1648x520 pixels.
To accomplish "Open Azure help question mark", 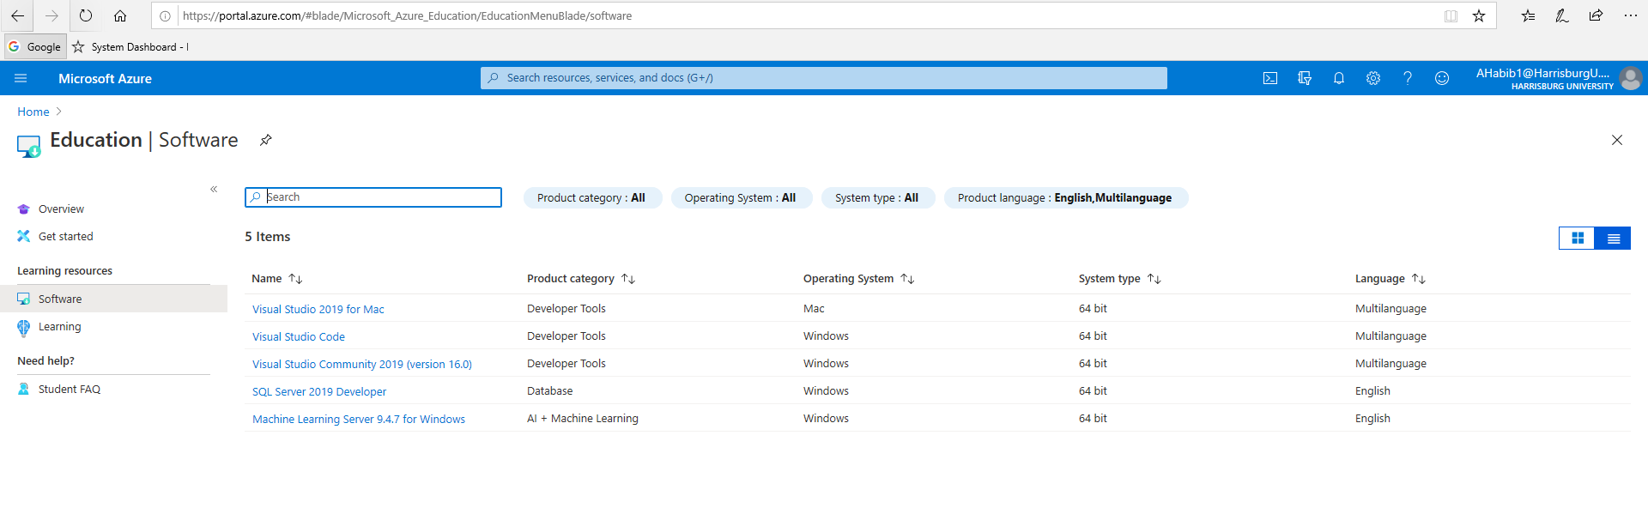I will [1408, 78].
